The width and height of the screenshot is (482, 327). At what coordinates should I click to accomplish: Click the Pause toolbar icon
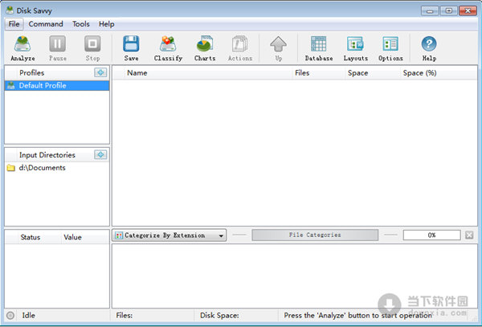click(x=58, y=48)
